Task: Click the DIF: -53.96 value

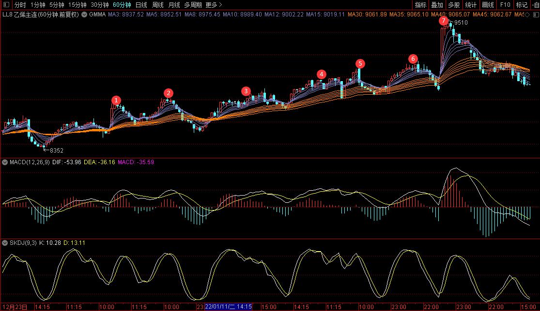Action: [67, 162]
